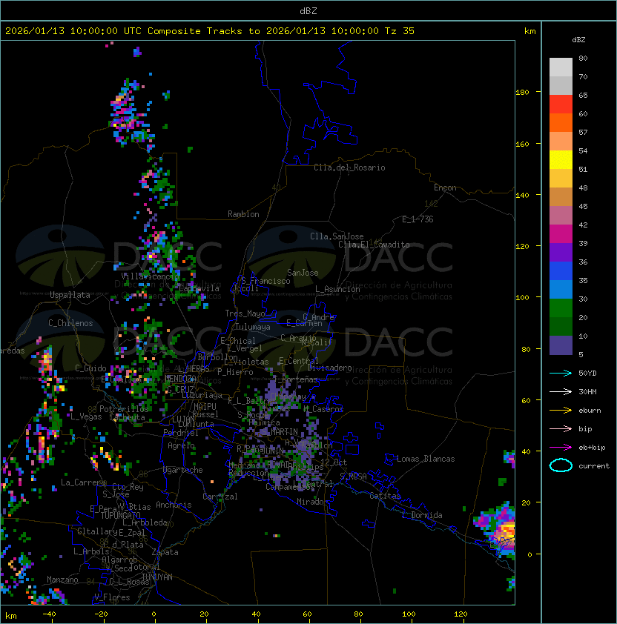This screenshot has width=617, height=624.
Task: Pick the orange 57-60 dBZ swatch
Action: click(x=561, y=122)
